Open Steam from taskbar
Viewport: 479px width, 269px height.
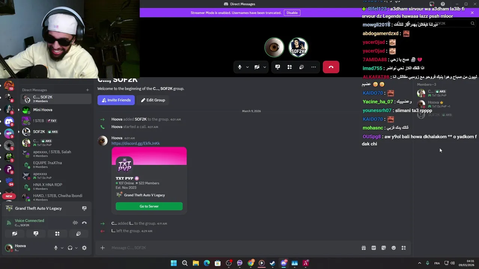[272, 263]
